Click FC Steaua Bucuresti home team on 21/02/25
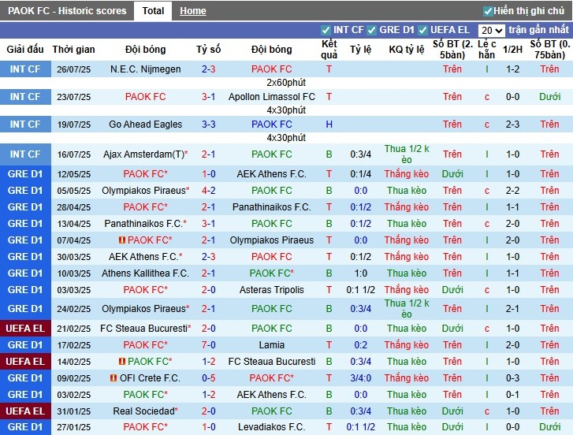This screenshot has width=573, height=435. pyautogui.click(x=144, y=329)
